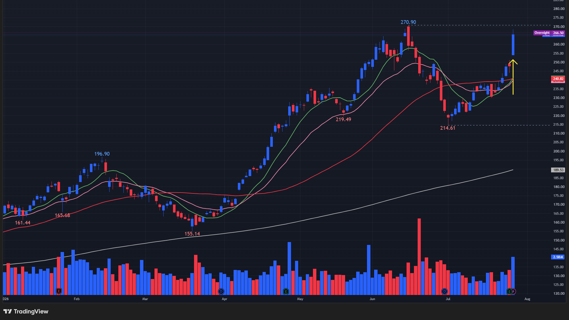Click the latest large blue candlestick

pos(513,45)
